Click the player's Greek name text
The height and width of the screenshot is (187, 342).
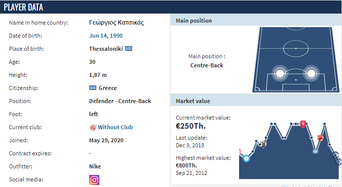[117, 23]
